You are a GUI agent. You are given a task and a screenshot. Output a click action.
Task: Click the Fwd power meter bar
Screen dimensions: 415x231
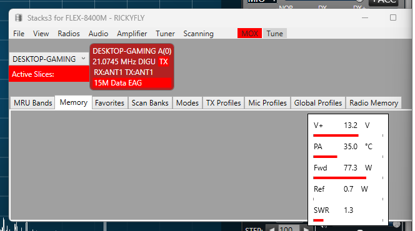tap(348, 178)
